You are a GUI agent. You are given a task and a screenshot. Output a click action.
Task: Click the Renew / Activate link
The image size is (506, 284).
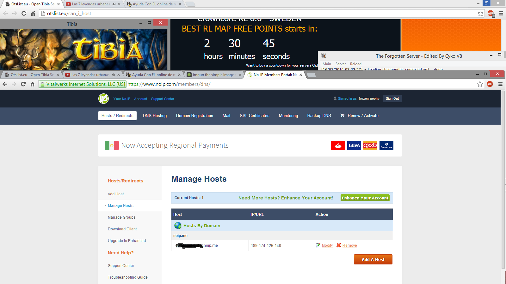coord(363,115)
